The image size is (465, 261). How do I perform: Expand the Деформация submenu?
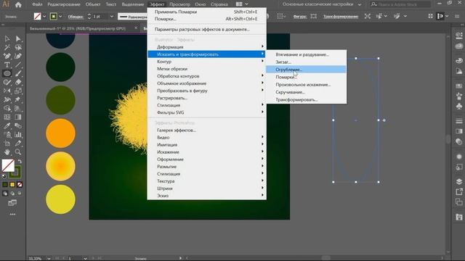point(207,46)
